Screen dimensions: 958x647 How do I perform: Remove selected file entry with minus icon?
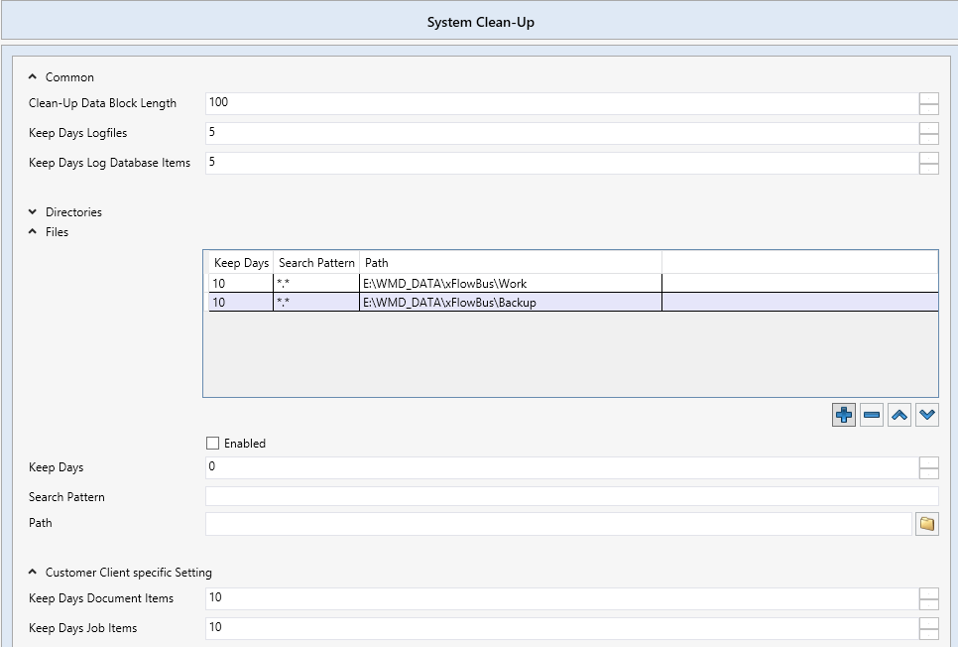pos(872,416)
